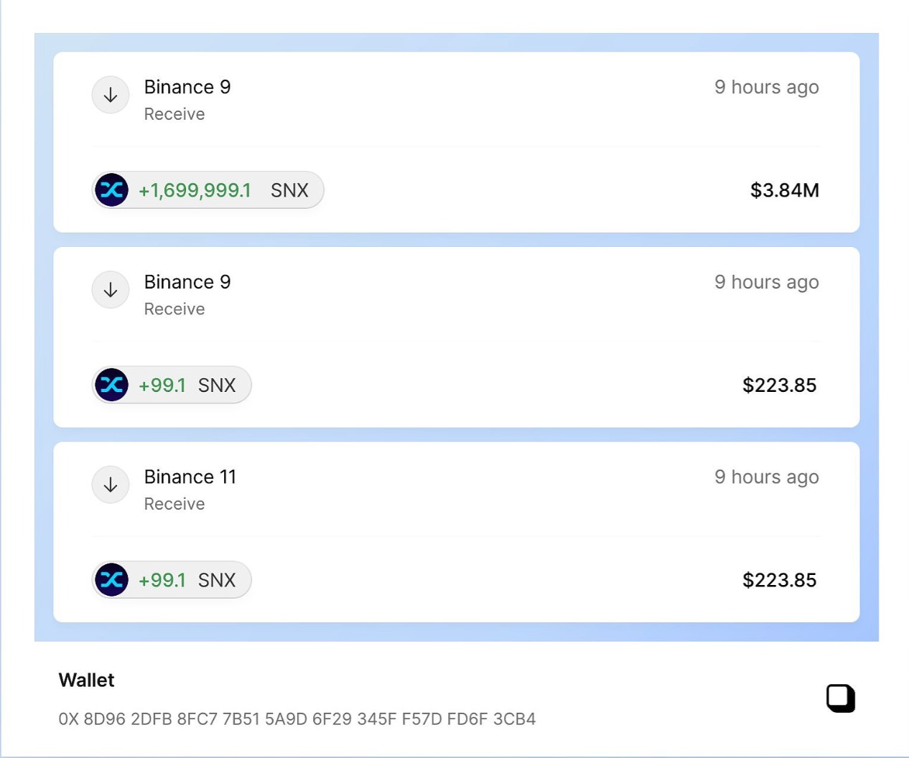
Task: Open the +1,699,999.1 SNX token pill
Action: pyautogui.click(x=208, y=190)
